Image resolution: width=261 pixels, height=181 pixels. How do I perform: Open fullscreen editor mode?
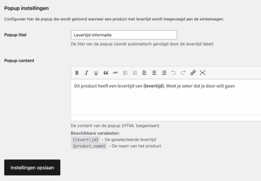(202, 73)
